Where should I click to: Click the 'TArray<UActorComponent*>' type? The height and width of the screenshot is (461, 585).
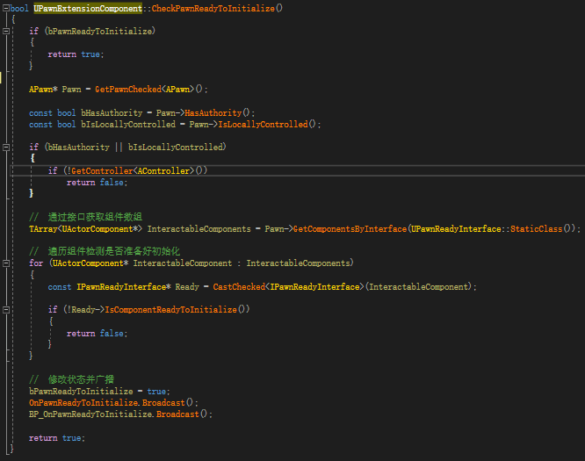point(85,228)
